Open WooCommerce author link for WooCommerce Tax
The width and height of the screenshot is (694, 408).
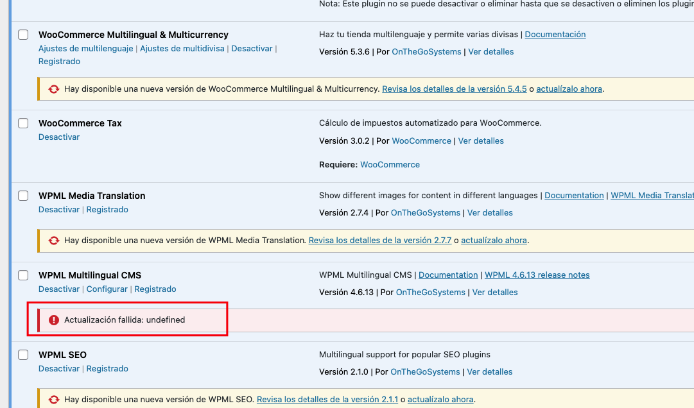[421, 141]
